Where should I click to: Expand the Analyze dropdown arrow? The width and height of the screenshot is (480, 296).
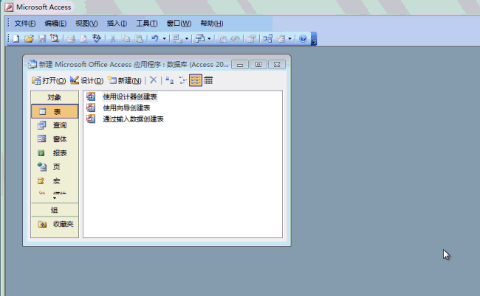coord(209,39)
